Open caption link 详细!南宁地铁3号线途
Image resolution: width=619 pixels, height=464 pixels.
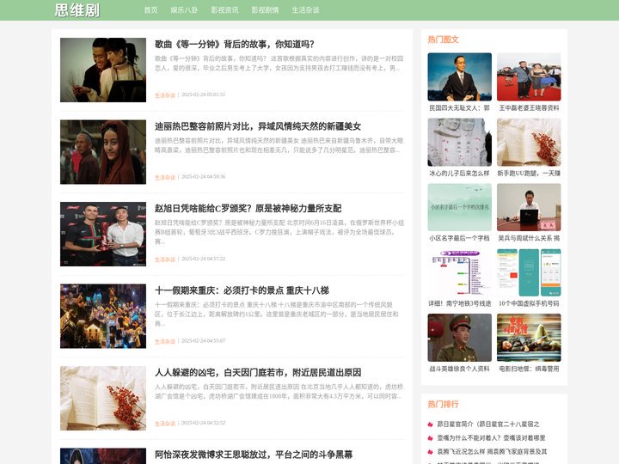tap(459, 303)
